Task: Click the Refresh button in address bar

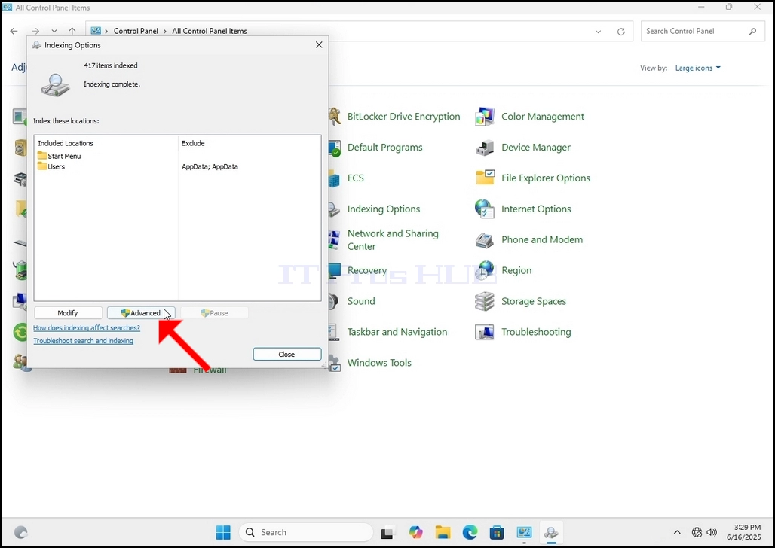Action: [620, 31]
